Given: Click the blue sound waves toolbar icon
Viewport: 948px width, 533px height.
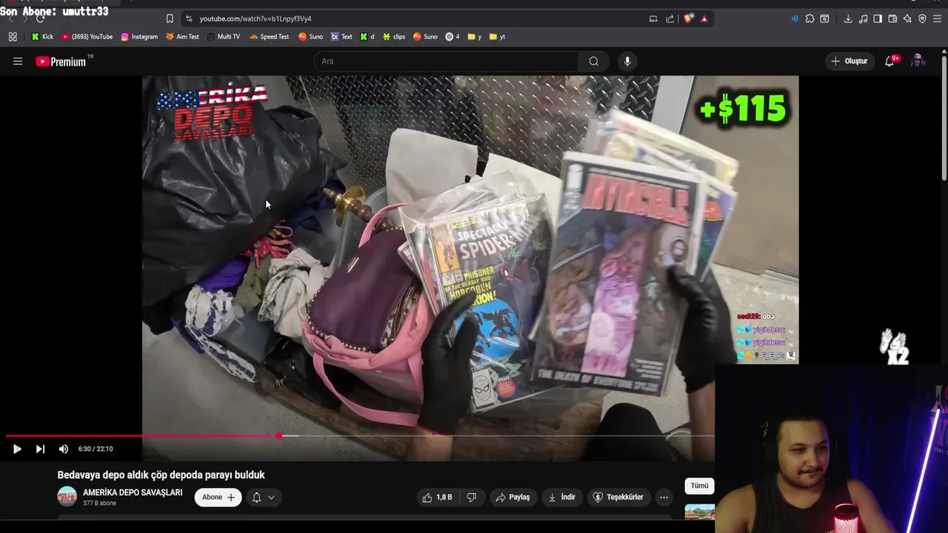Looking at the screenshot, I should 795,19.
